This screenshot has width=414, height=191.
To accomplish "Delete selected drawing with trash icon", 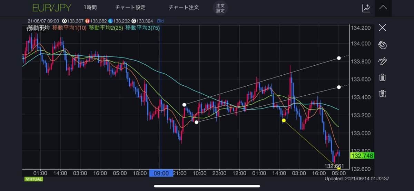I will pos(382,77).
